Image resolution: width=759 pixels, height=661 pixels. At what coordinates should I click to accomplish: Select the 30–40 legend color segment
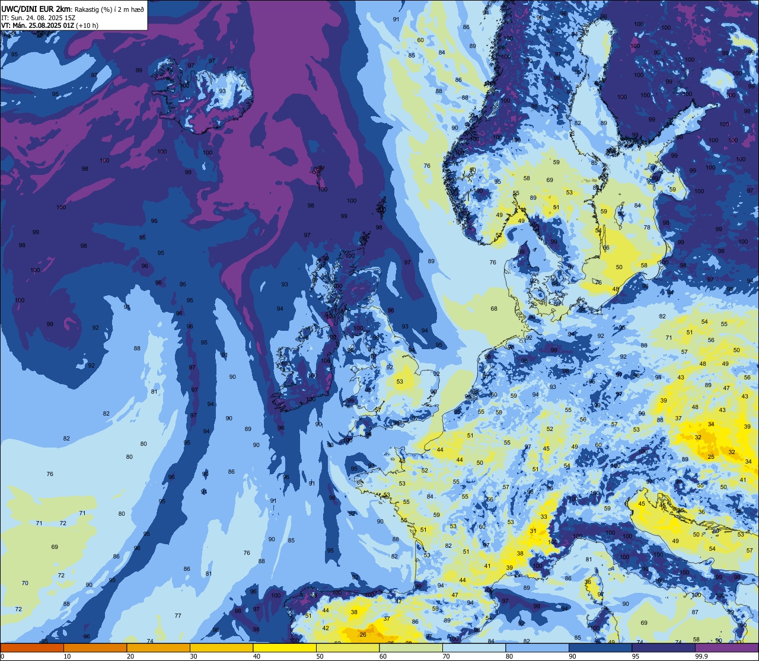pyautogui.click(x=221, y=647)
